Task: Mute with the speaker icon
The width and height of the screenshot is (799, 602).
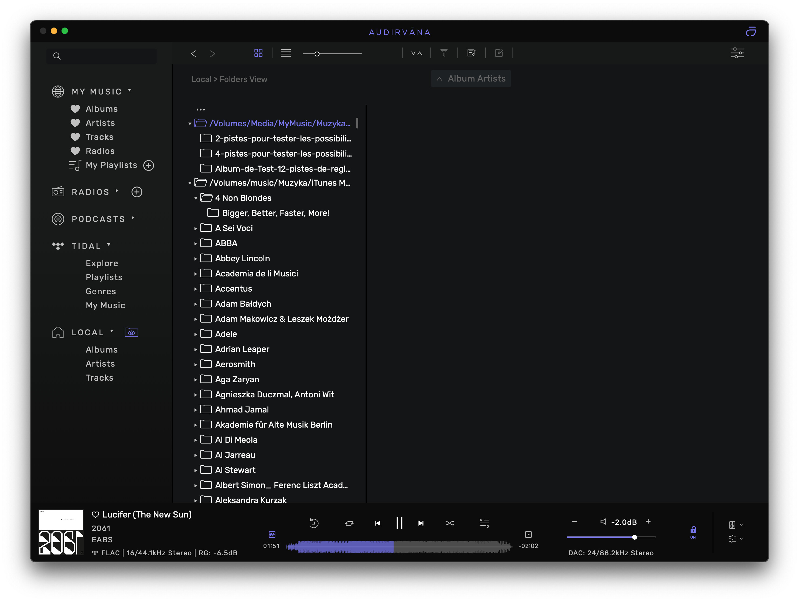Action: [603, 521]
